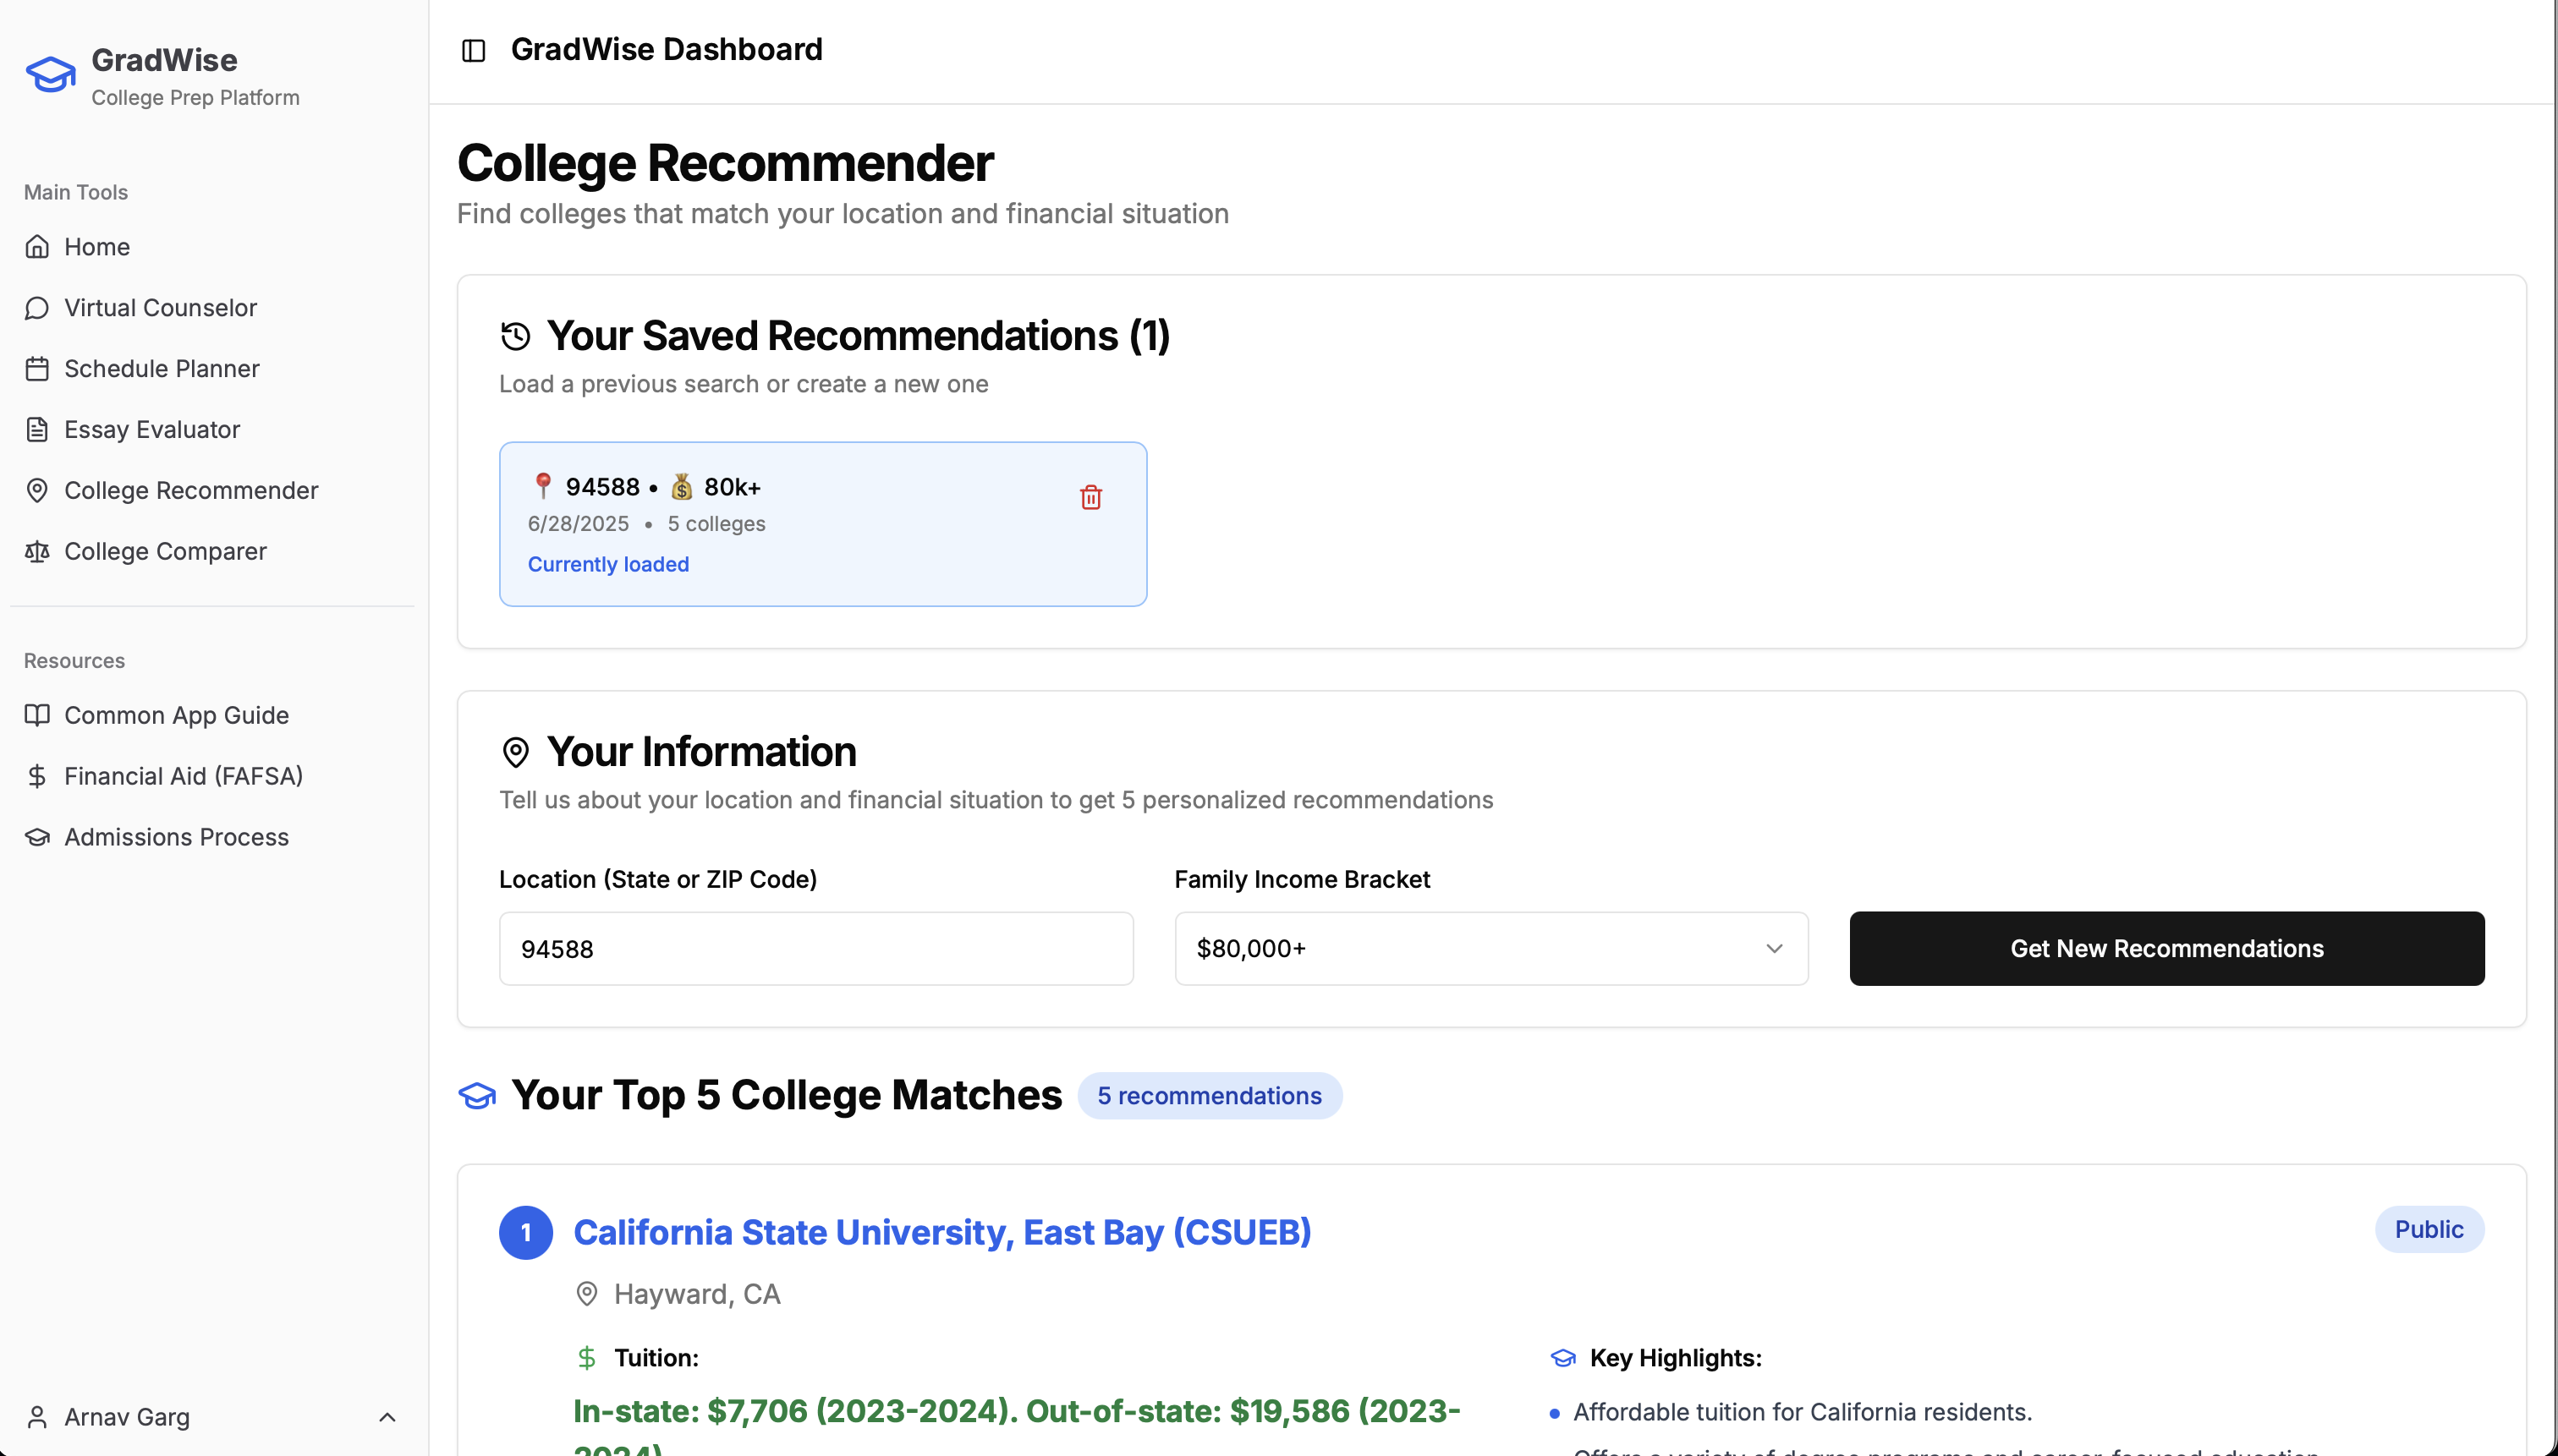The width and height of the screenshot is (2558, 1456).
Task: Open California State University, East Bay link
Action: pyautogui.click(x=941, y=1232)
